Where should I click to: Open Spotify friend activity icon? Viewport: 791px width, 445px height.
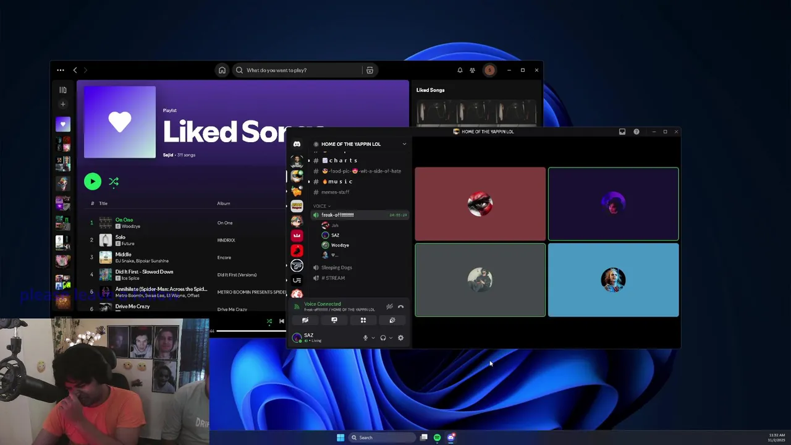tap(473, 70)
